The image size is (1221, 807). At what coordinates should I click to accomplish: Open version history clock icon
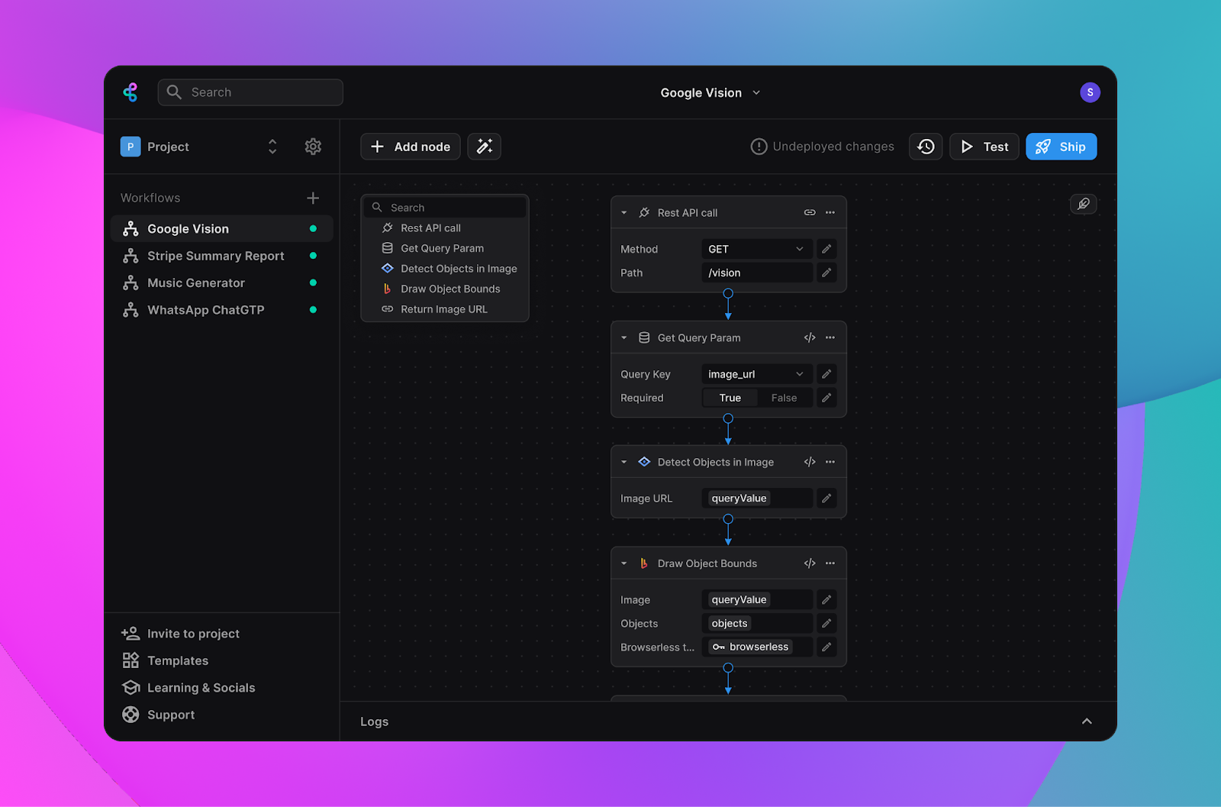pyautogui.click(x=926, y=147)
